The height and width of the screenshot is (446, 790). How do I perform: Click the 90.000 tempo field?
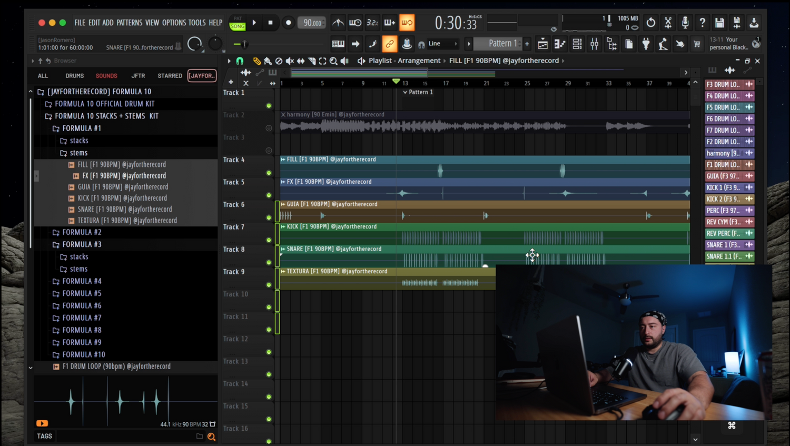click(312, 23)
